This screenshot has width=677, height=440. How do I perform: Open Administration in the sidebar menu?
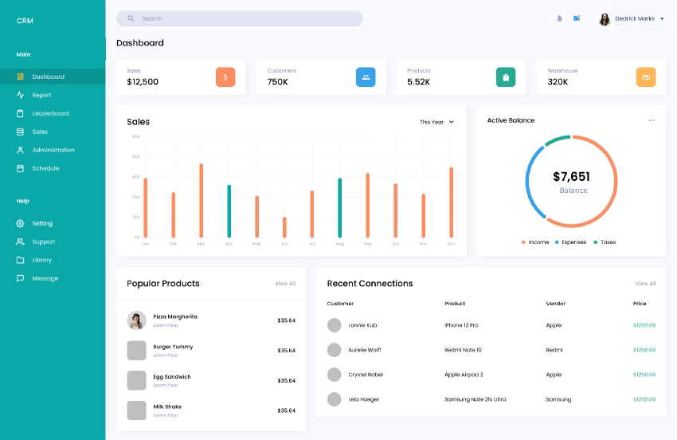[53, 150]
